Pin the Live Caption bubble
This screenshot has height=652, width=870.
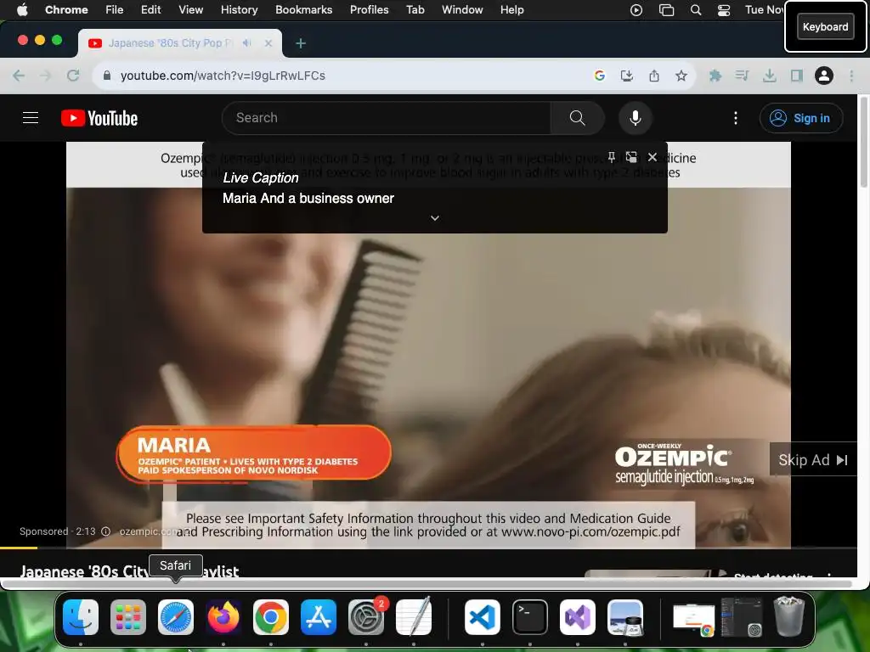coord(612,157)
